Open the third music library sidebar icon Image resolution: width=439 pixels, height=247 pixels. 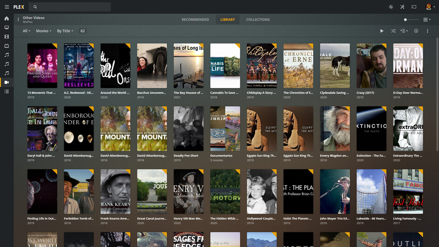7,73
